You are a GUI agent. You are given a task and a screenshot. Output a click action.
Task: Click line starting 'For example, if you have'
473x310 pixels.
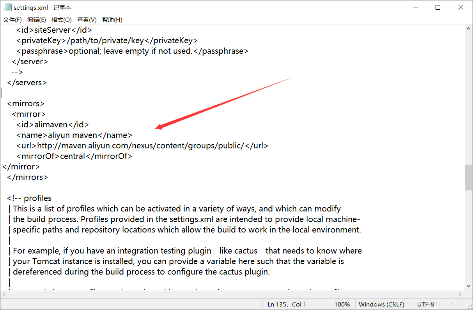pos(185,251)
